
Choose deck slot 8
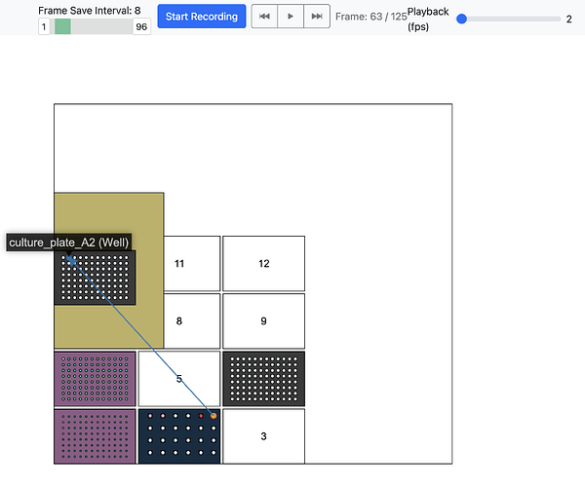[x=179, y=320]
